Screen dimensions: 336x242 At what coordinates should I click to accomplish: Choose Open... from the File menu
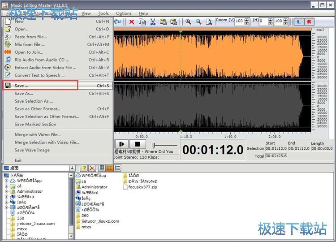click(x=57, y=29)
